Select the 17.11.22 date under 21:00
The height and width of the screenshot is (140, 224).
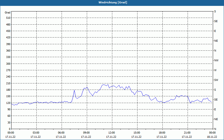pos(187,137)
